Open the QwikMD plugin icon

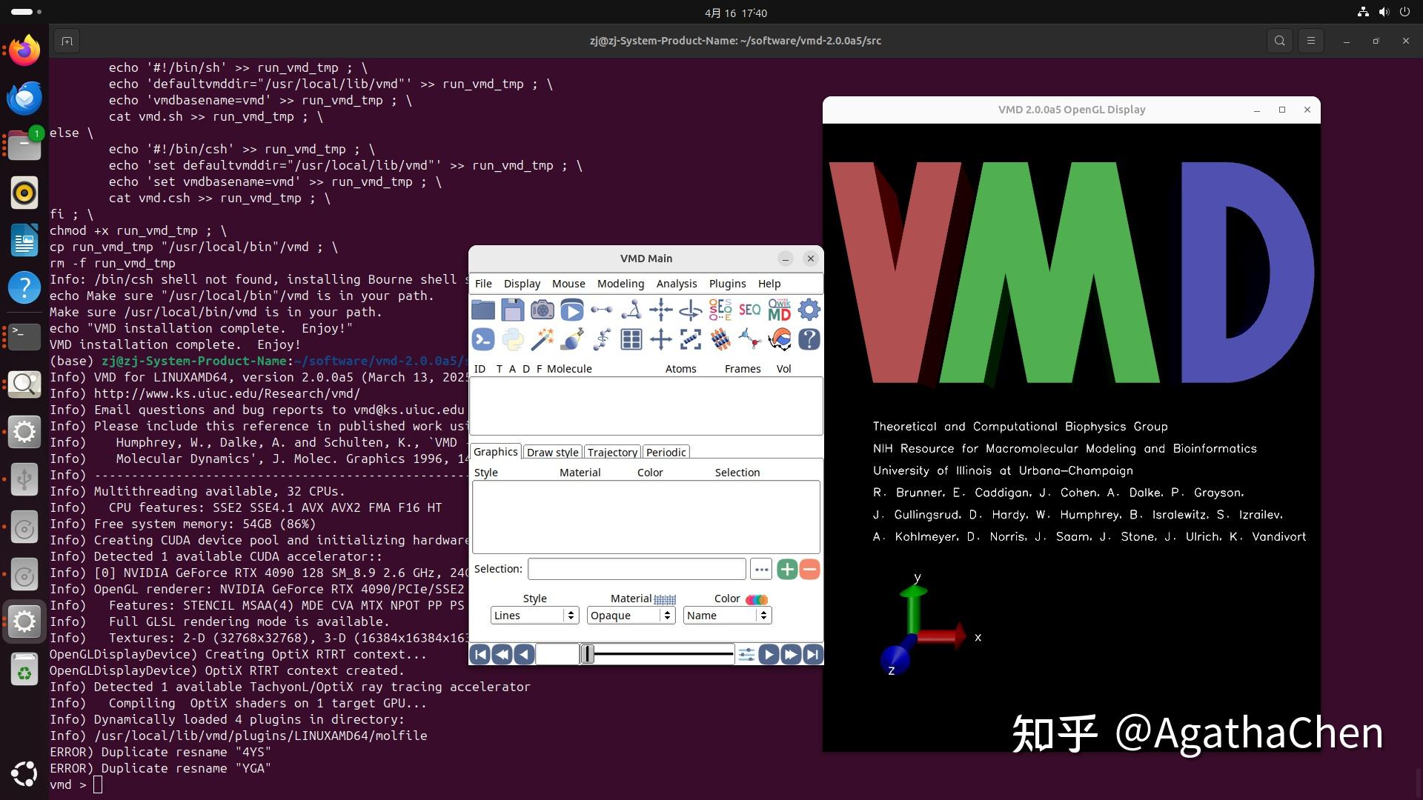[x=779, y=310]
